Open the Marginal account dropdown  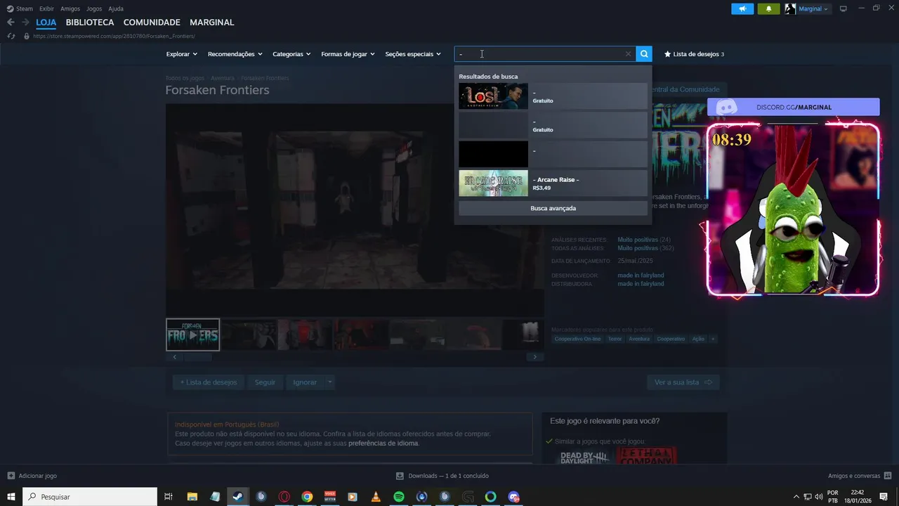[814, 9]
